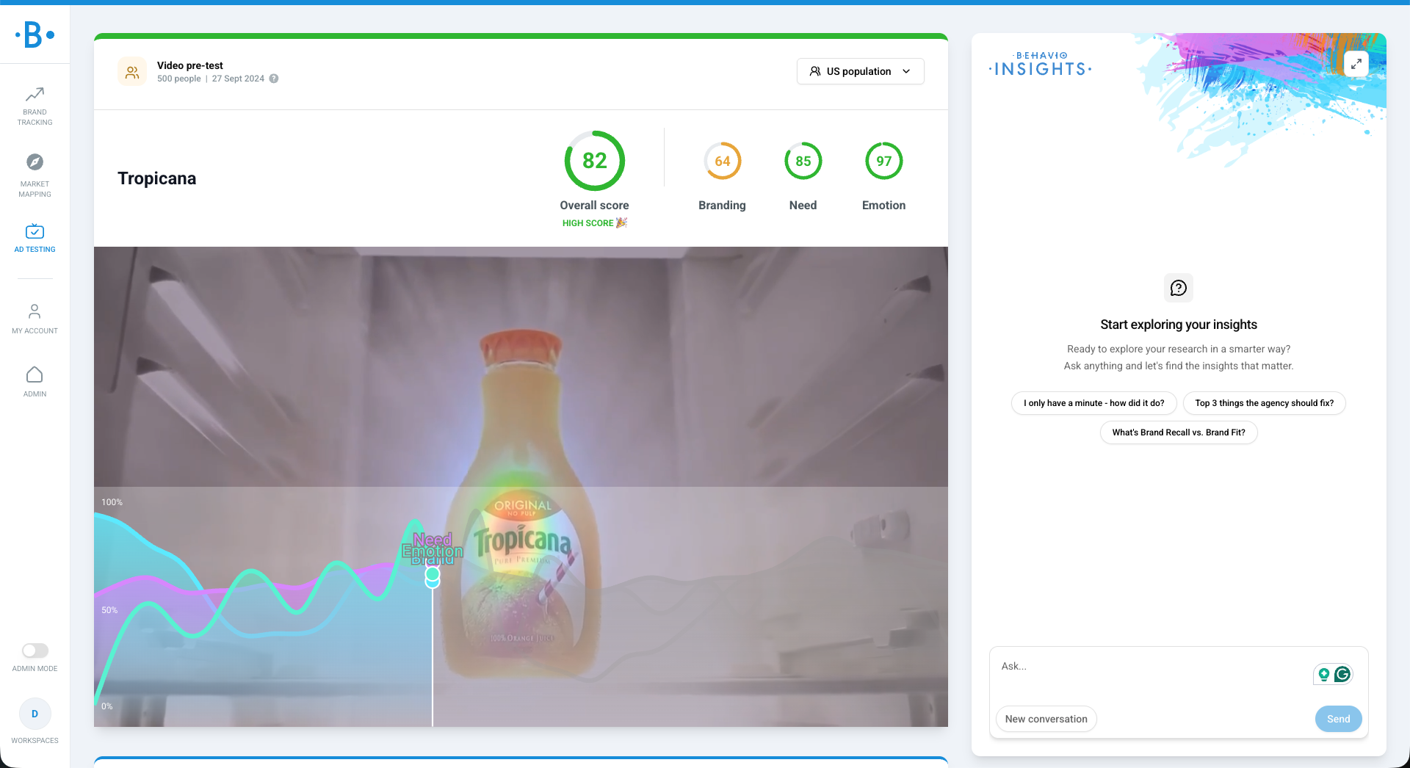This screenshot has width=1410, height=768.
Task: Click the Need label on chart
Action: (x=433, y=540)
